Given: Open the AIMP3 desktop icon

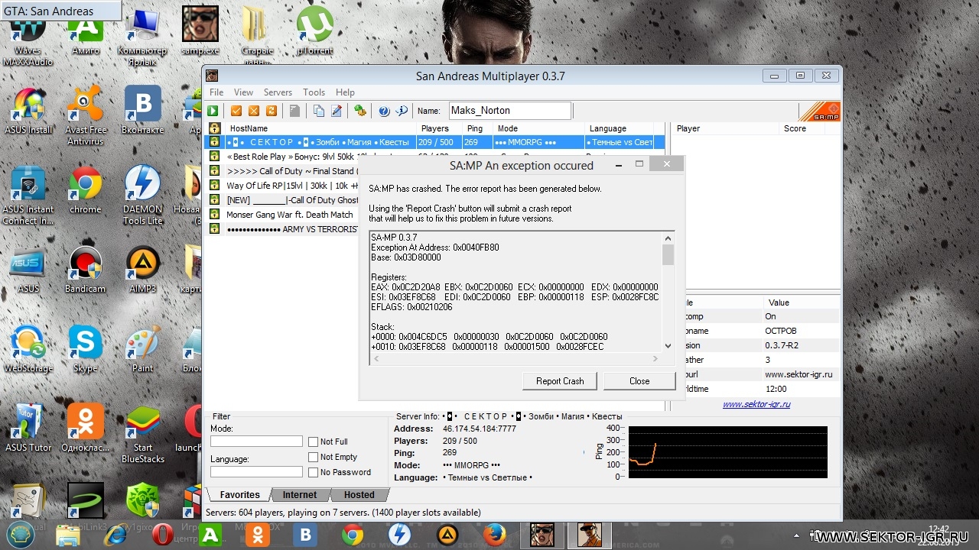Looking at the screenshot, I should [x=143, y=270].
